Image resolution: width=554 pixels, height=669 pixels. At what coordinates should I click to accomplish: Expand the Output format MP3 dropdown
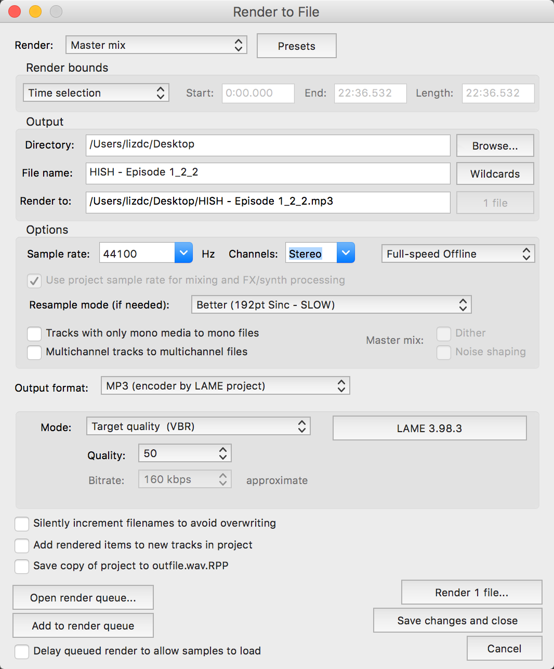[x=225, y=386]
